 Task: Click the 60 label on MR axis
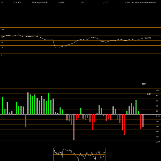click(x=157, y=101)
